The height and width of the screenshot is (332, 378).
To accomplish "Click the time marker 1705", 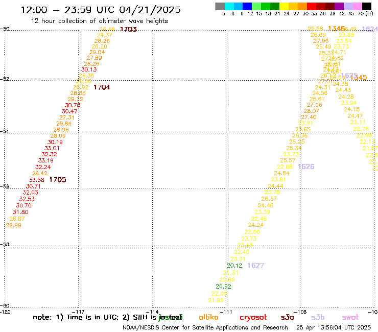I will click(x=57, y=180).
